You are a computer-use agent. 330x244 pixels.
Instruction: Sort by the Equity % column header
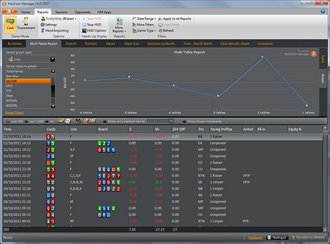[304, 129]
